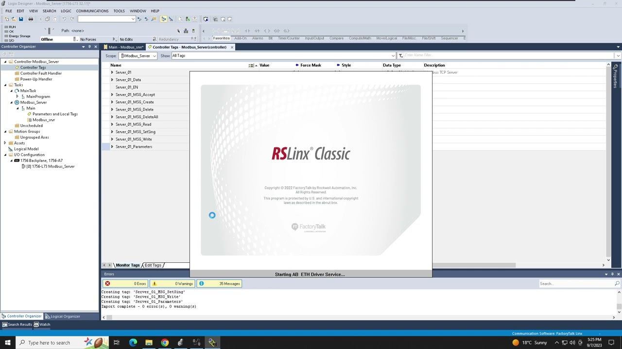Image resolution: width=622 pixels, height=349 pixels.
Task: Open the No Forces dropdown
Action: [114, 39]
